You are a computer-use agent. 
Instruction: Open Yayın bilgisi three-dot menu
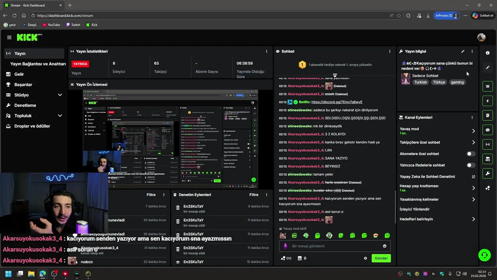tap(472, 51)
